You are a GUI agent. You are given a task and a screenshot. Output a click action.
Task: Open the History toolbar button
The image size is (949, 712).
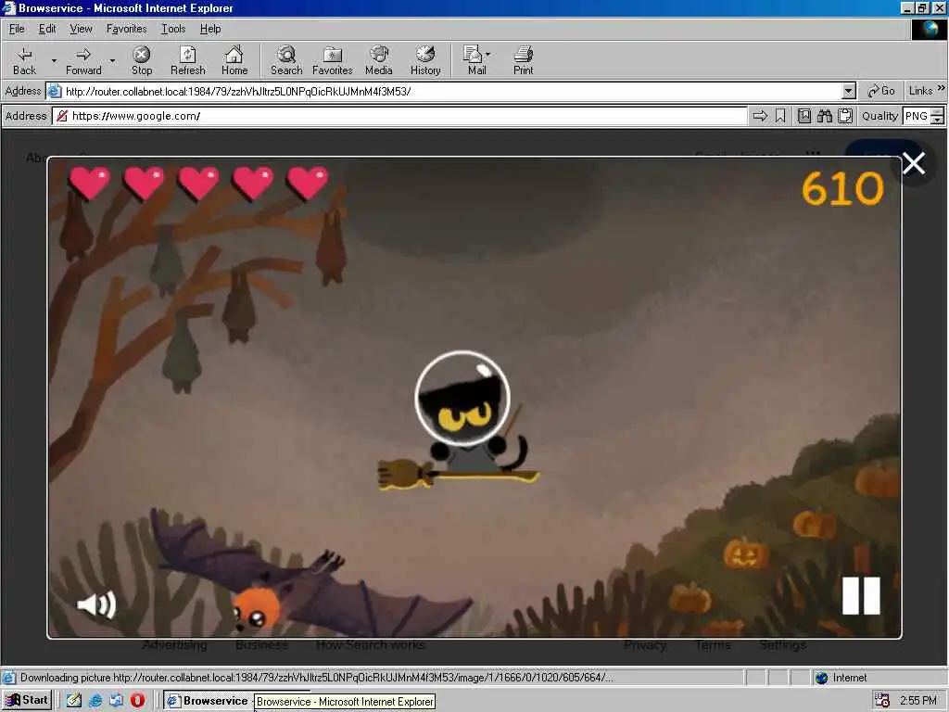425,60
